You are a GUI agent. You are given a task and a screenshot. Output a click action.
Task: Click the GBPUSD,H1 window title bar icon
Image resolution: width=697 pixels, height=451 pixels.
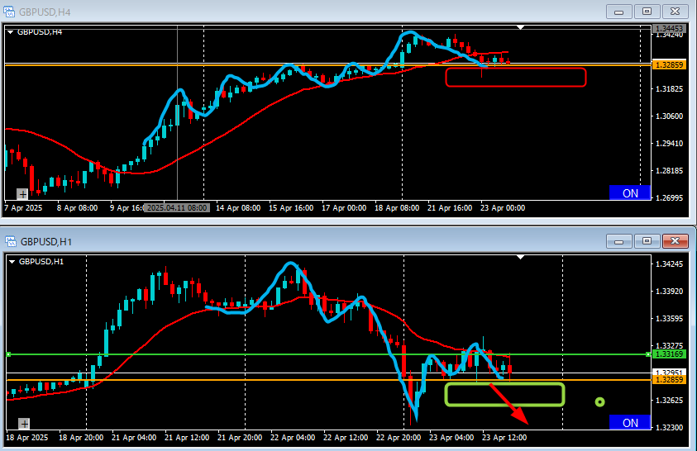12,241
